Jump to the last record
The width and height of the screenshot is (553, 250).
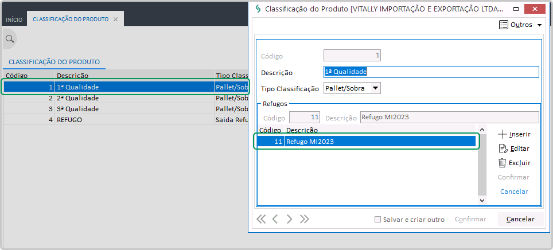coord(304,219)
